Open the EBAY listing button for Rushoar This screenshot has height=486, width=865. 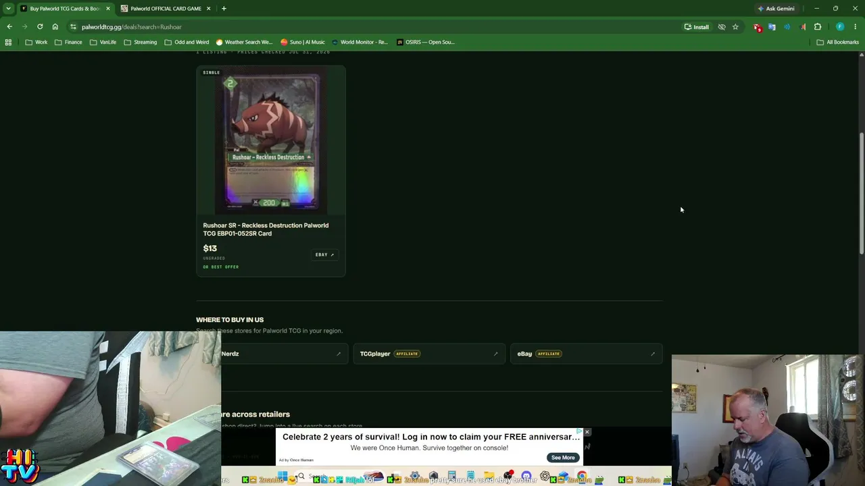pyautogui.click(x=324, y=254)
